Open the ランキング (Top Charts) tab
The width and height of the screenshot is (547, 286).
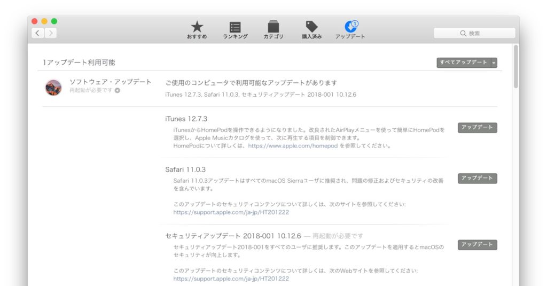pyautogui.click(x=235, y=30)
